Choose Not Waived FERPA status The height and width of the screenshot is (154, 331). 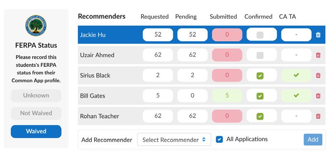point(36,113)
